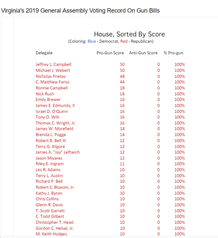Click the 'Anti-Gun Score' column header
218x238 pixels.
(x=143, y=53)
